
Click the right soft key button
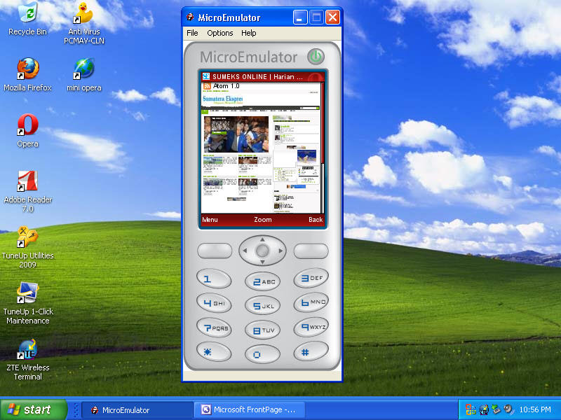coord(311,251)
